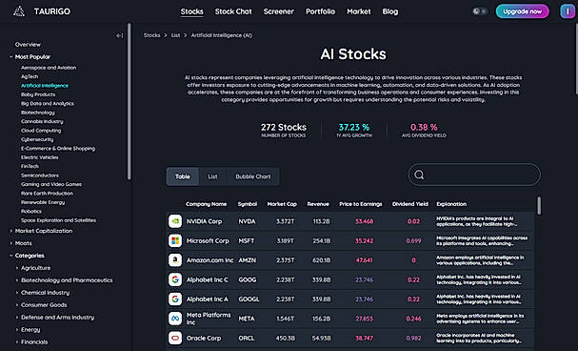Open the user avatar icon
The height and width of the screenshot is (351, 578).
point(568,11)
